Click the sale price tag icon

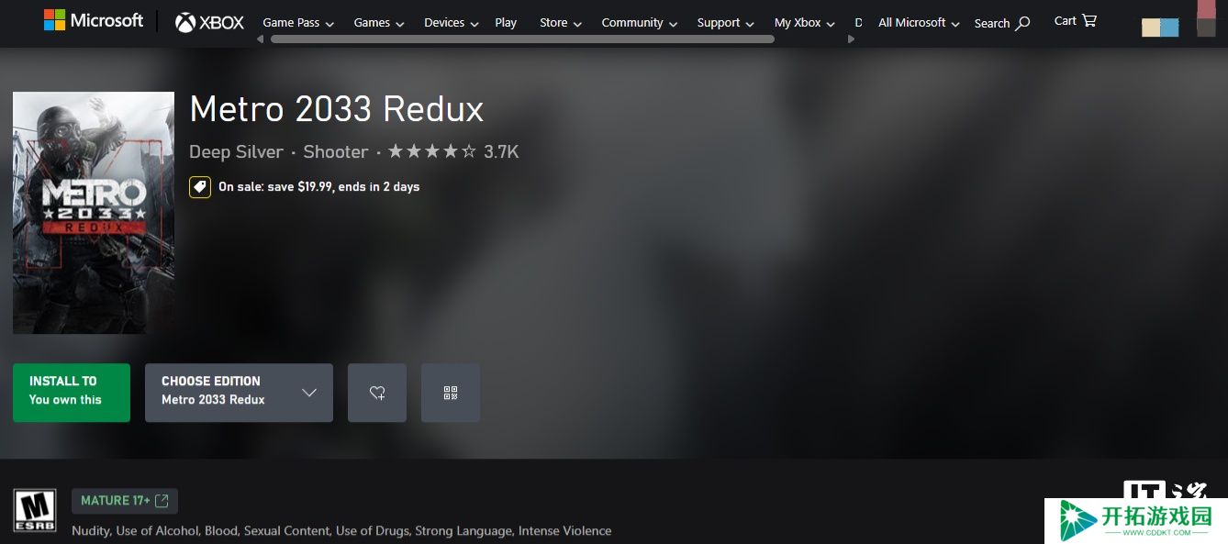coord(200,187)
